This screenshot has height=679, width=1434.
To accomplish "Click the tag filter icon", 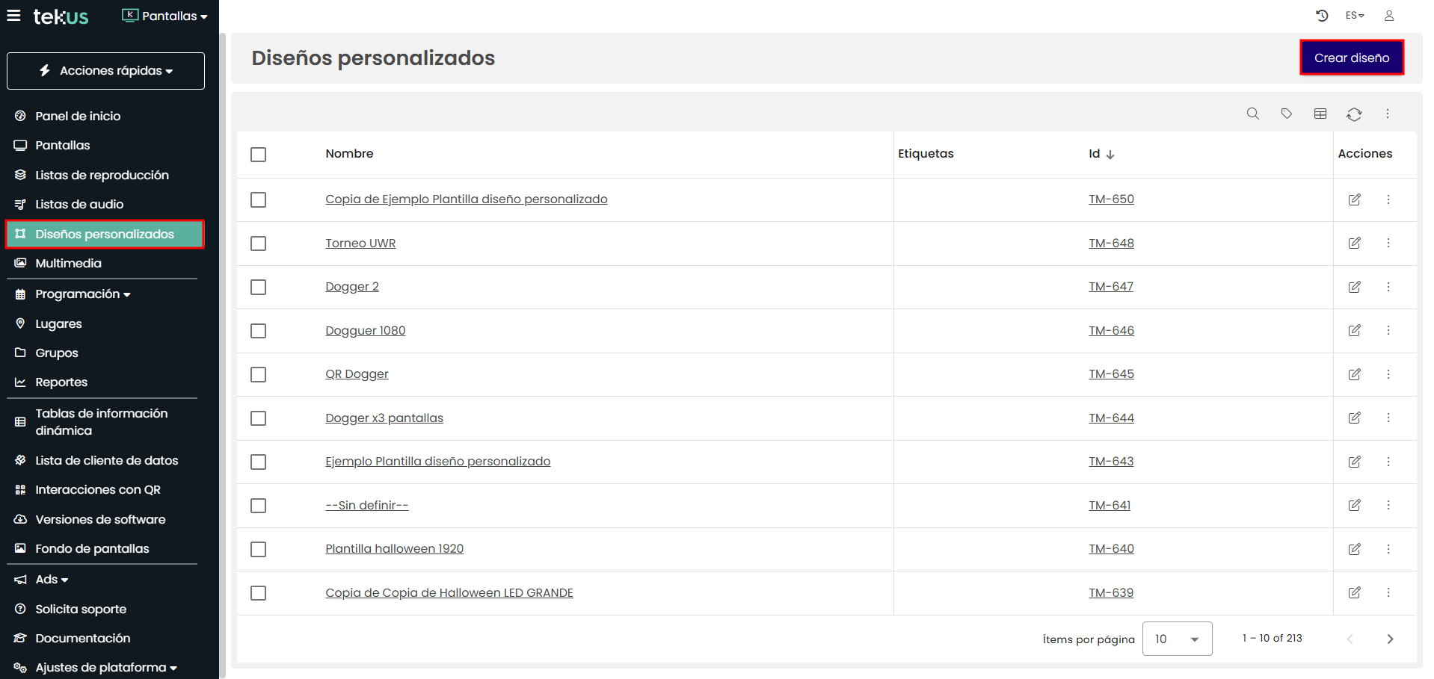I will [x=1287, y=114].
